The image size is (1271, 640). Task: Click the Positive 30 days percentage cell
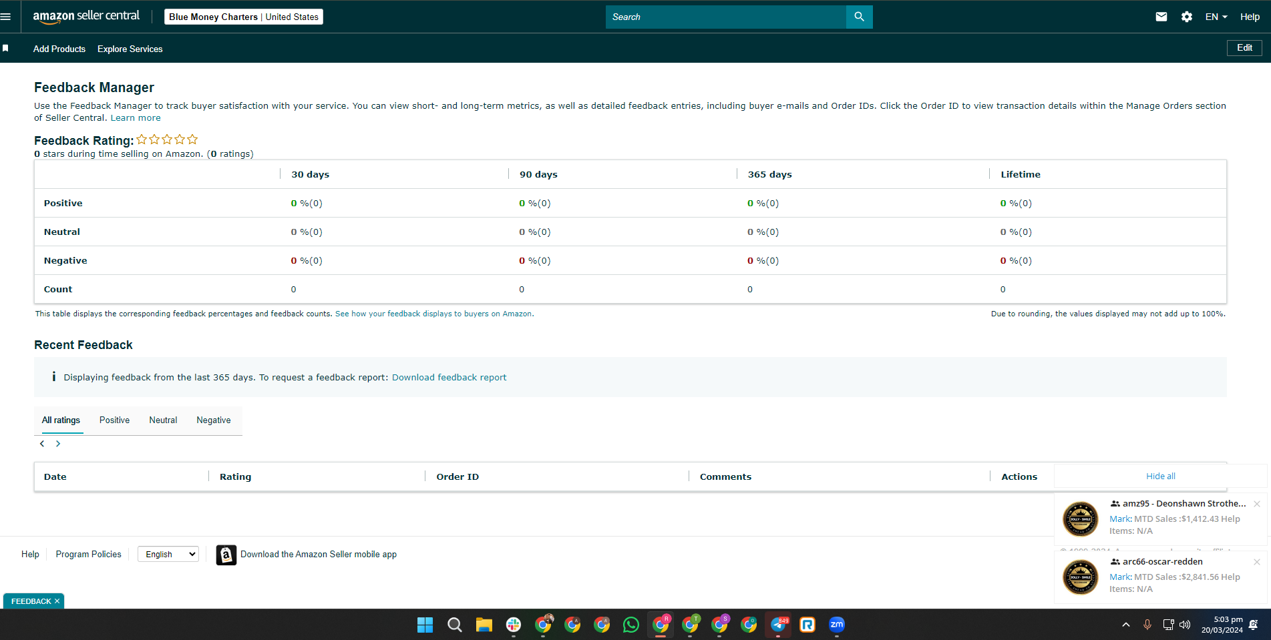click(x=307, y=204)
